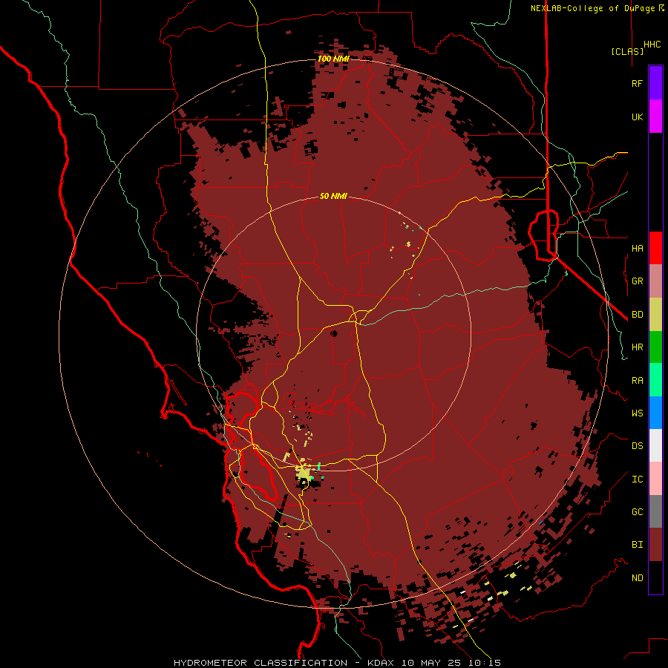Click the HR legend label
The height and width of the screenshot is (668, 668).
pyautogui.click(x=637, y=347)
